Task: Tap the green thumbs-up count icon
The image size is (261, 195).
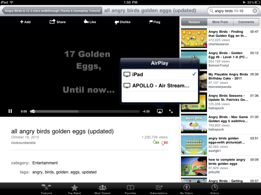Action: coord(155,142)
